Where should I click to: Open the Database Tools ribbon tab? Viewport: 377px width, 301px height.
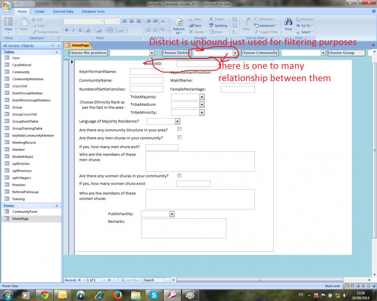(x=93, y=11)
